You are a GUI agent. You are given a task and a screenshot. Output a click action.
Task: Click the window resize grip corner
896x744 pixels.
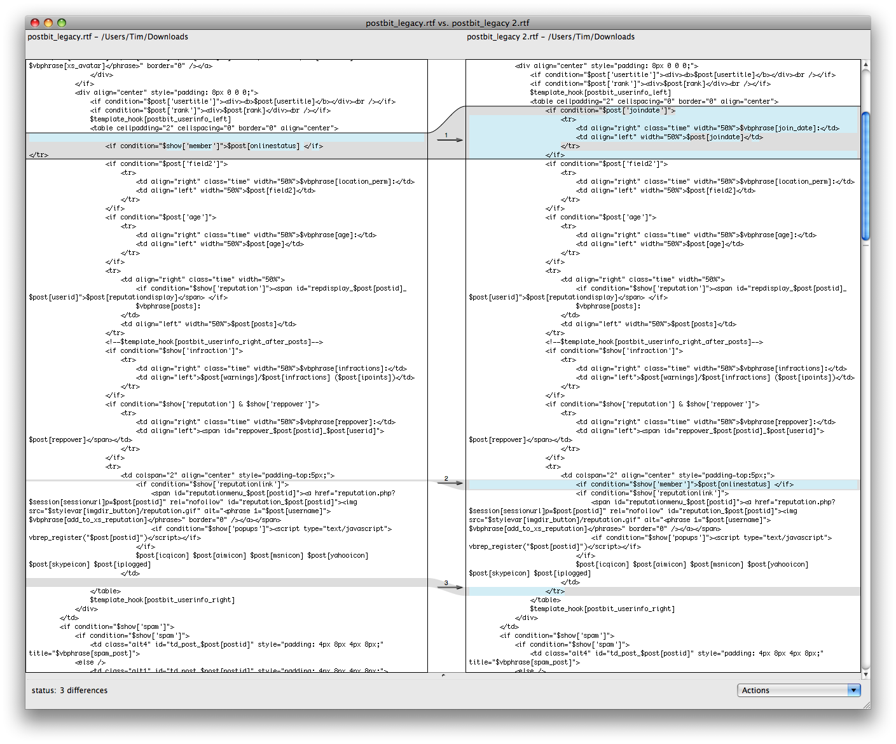pos(866,705)
